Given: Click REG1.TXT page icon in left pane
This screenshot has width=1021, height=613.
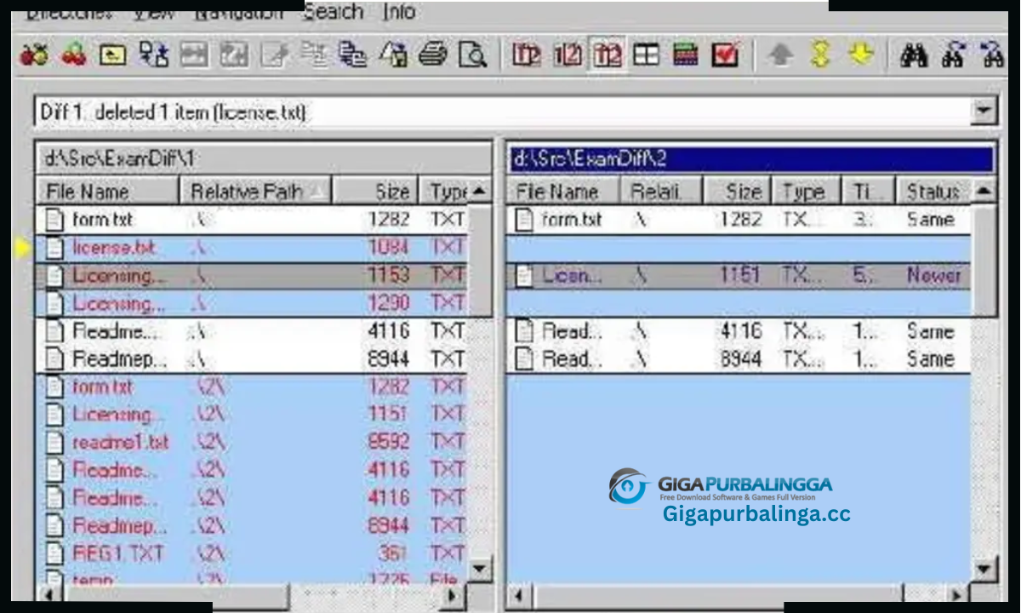Looking at the screenshot, I should coord(54,554).
